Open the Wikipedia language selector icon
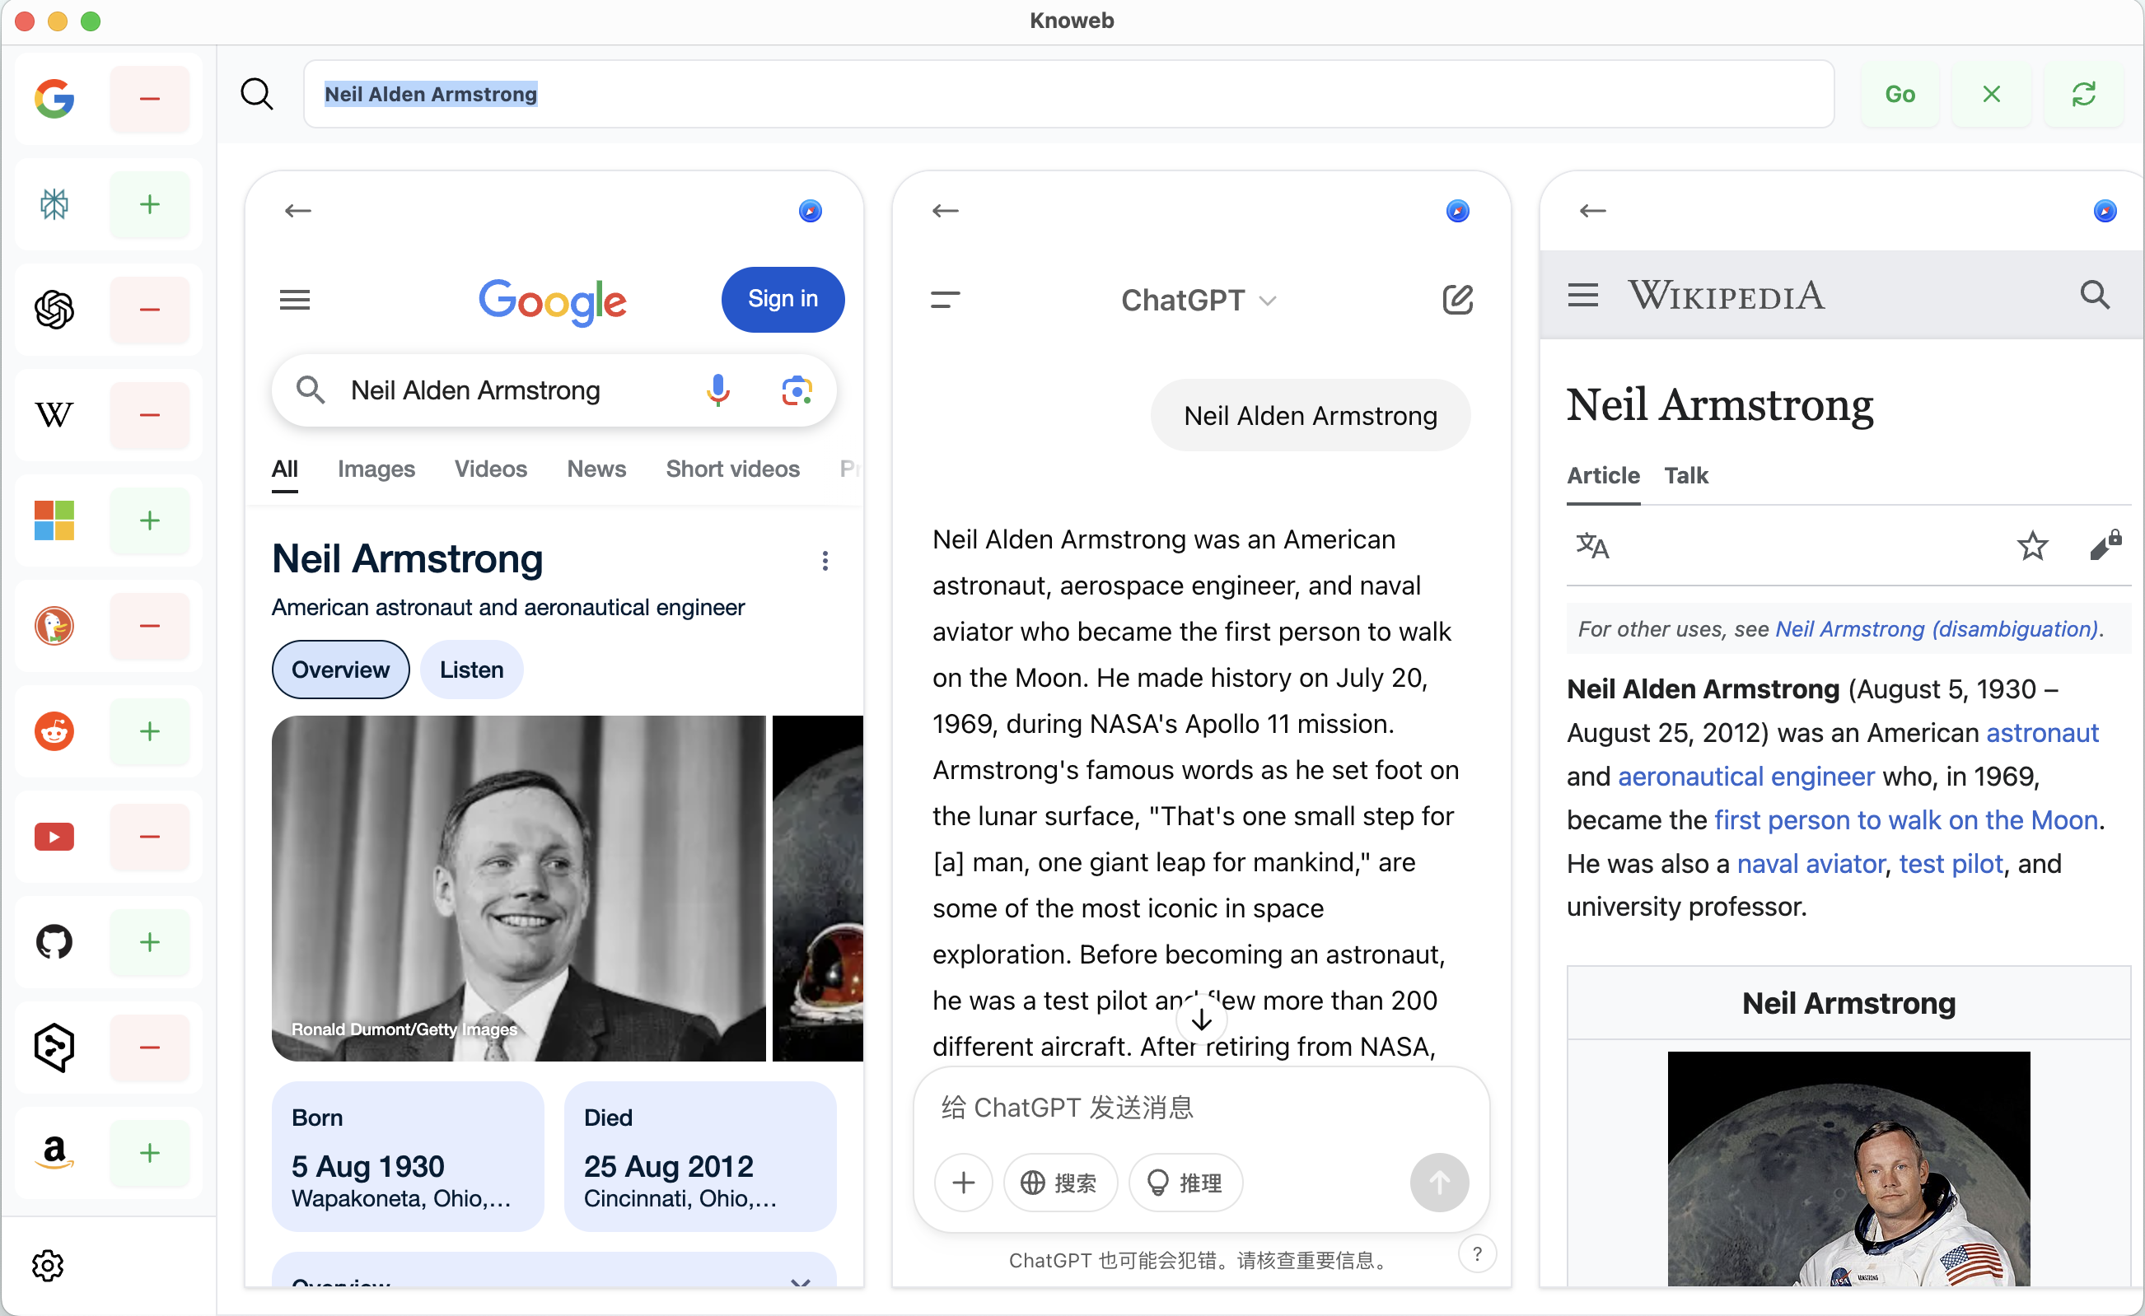The image size is (2145, 1316). [1592, 546]
